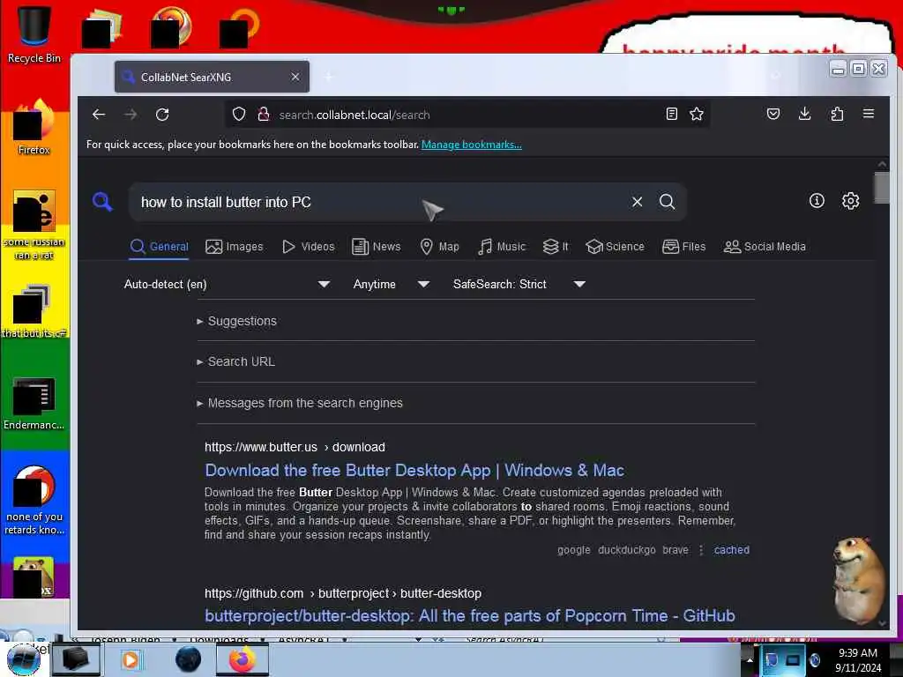Click the SearXNG magnifier logo left of the search box
This screenshot has width=903, height=677.
click(102, 202)
